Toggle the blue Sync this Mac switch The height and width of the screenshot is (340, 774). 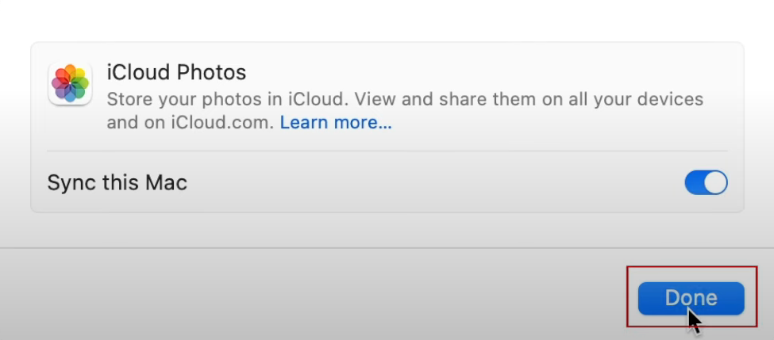point(706,183)
